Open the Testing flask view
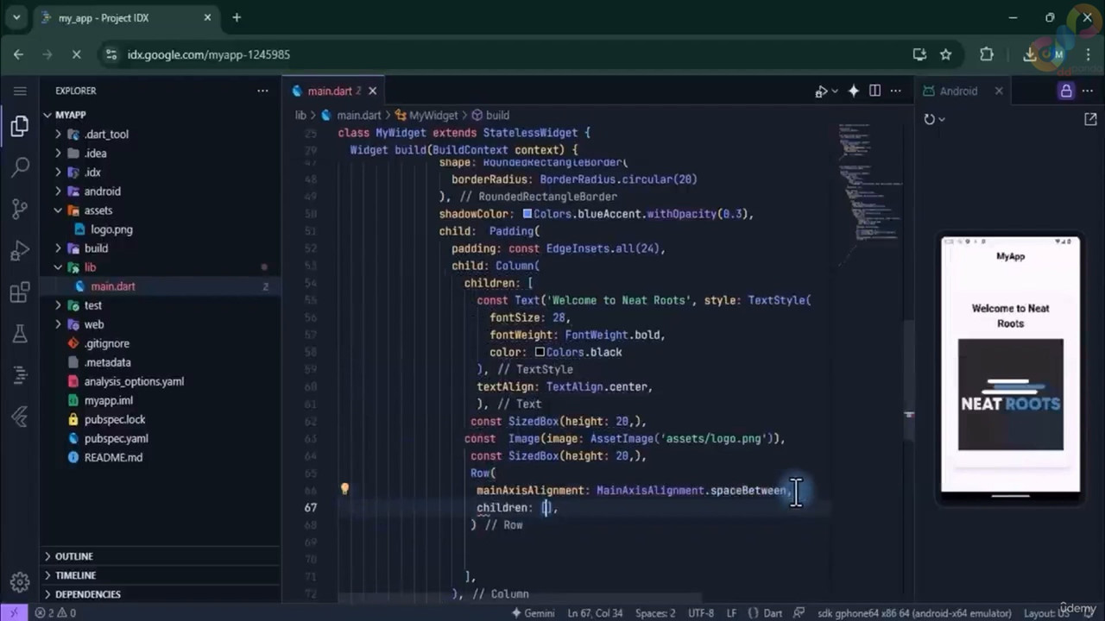 coord(20,333)
